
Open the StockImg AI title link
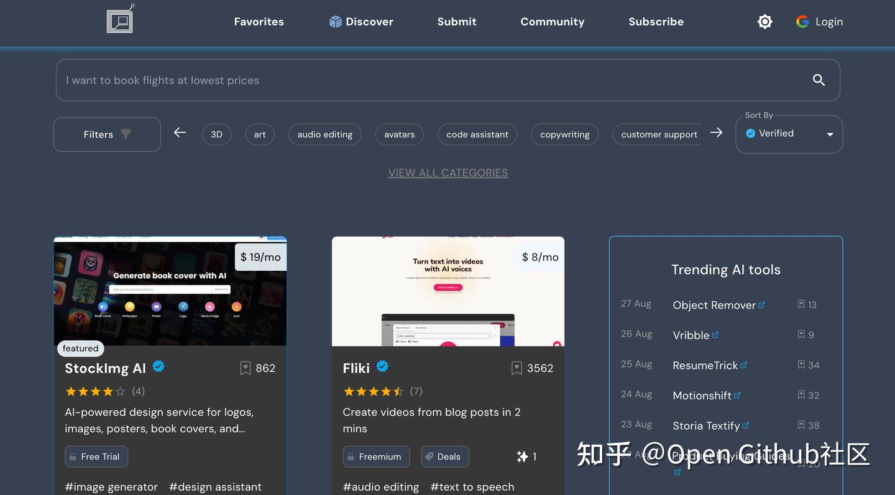point(105,368)
